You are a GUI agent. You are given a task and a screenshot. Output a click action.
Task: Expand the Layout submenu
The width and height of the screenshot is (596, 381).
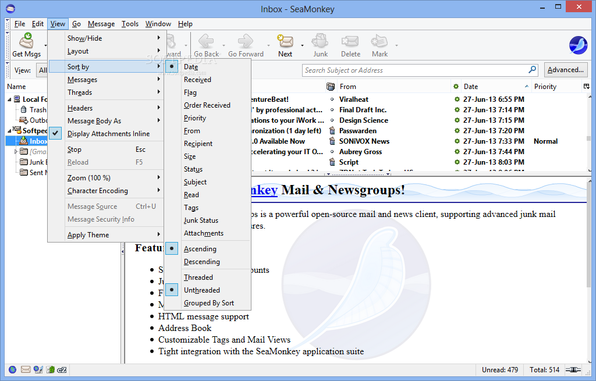(x=106, y=51)
